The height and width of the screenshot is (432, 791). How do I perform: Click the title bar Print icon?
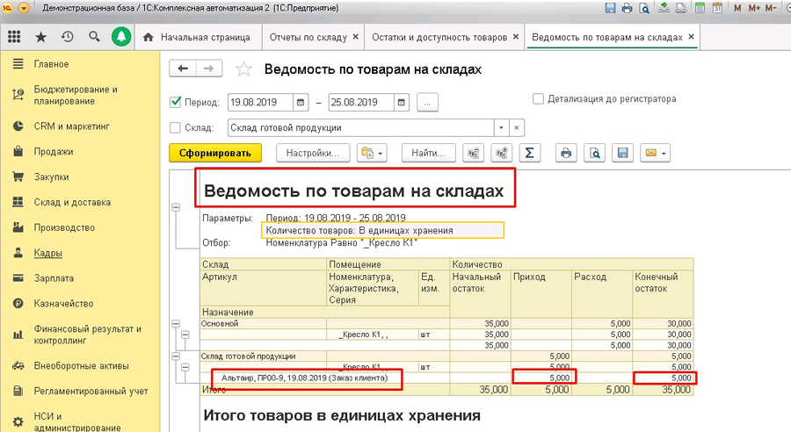(x=627, y=8)
